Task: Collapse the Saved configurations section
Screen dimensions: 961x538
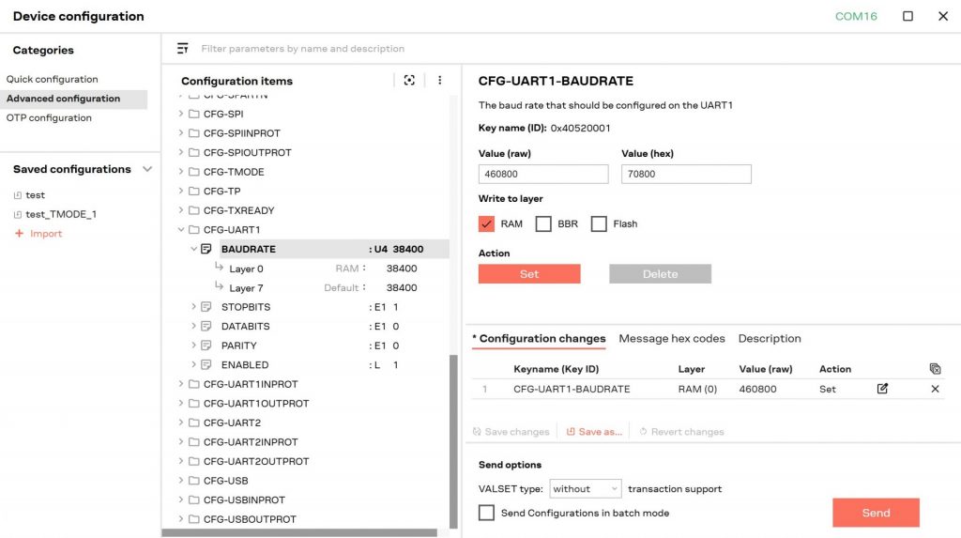Action: coord(146,169)
